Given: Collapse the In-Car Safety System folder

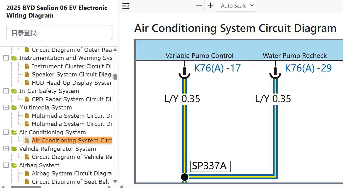Looking at the screenshot, I should [6, 91].
